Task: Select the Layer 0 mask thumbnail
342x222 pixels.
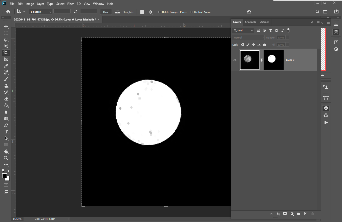Action: pyautogui.click(x=274, y=60)
